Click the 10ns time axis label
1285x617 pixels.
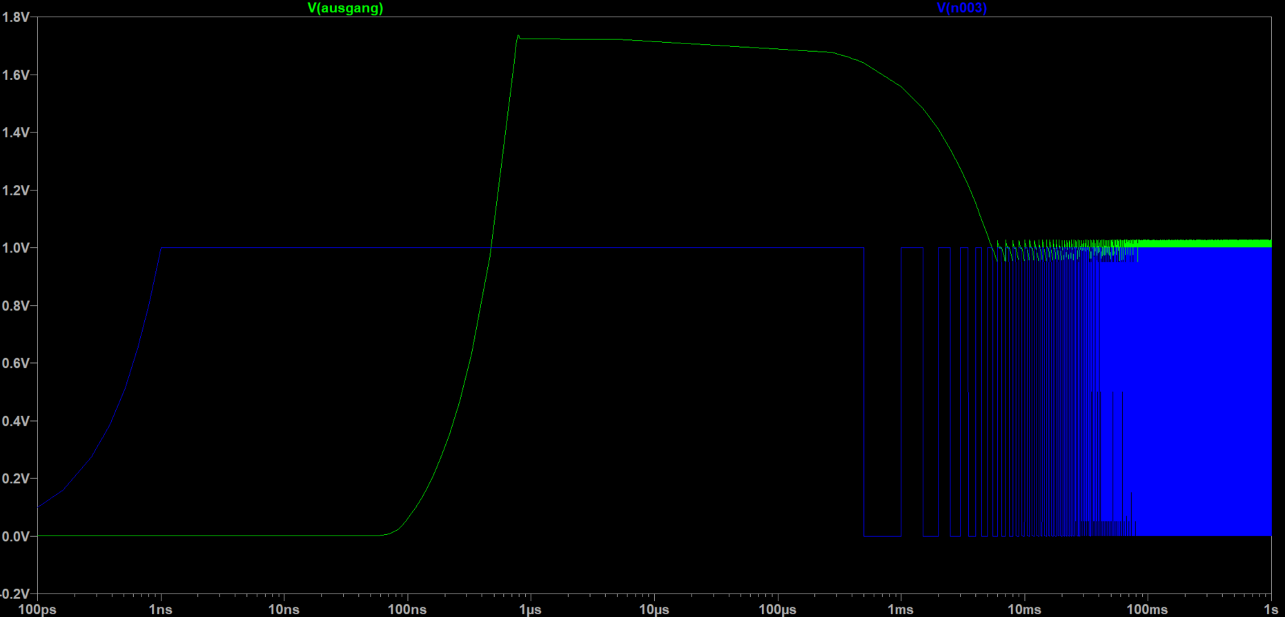click(x=284, y=609)
